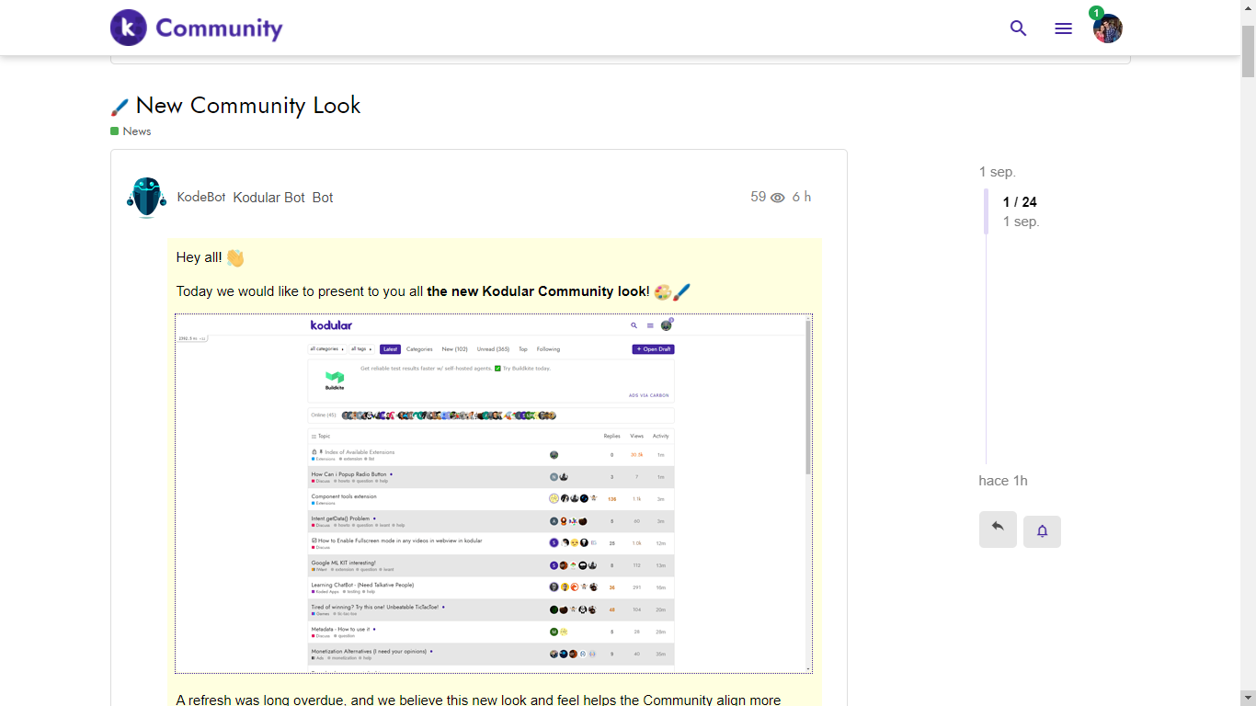Viewport: 1256px width, 706px height.
Task: Click the KodeBot robot avatar
Action: click(146, 198)
